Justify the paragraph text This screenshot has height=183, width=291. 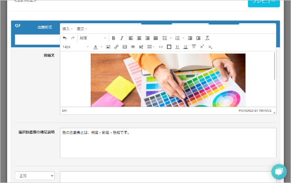pyautogui.click(x=156, y=38)
